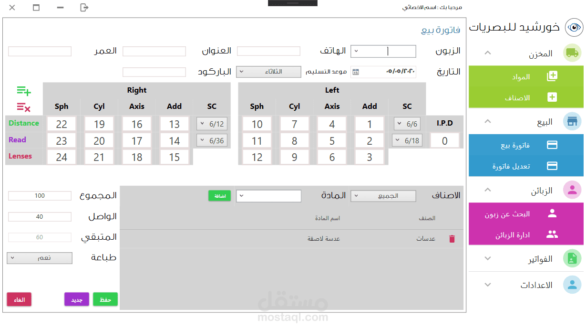
Task: Open the المادة item dropdown
Action: [x=269, y=196]
